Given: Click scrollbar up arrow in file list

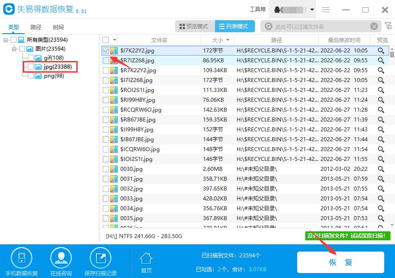Looking at the screenshot, I should (392, 48).
